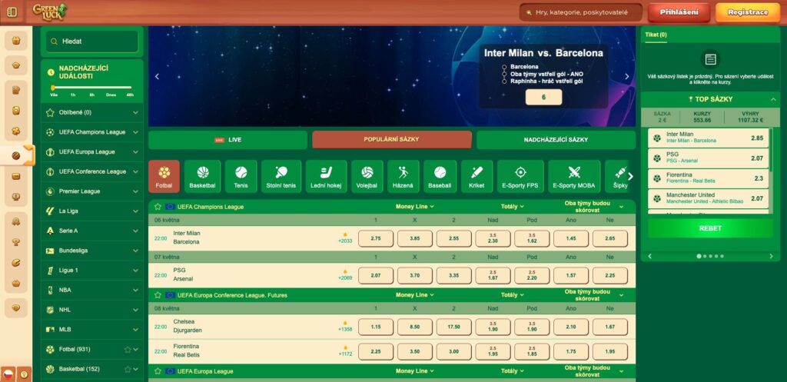
Task: Adjust the upcoming events time slider handle
Action: coord(54,88)
